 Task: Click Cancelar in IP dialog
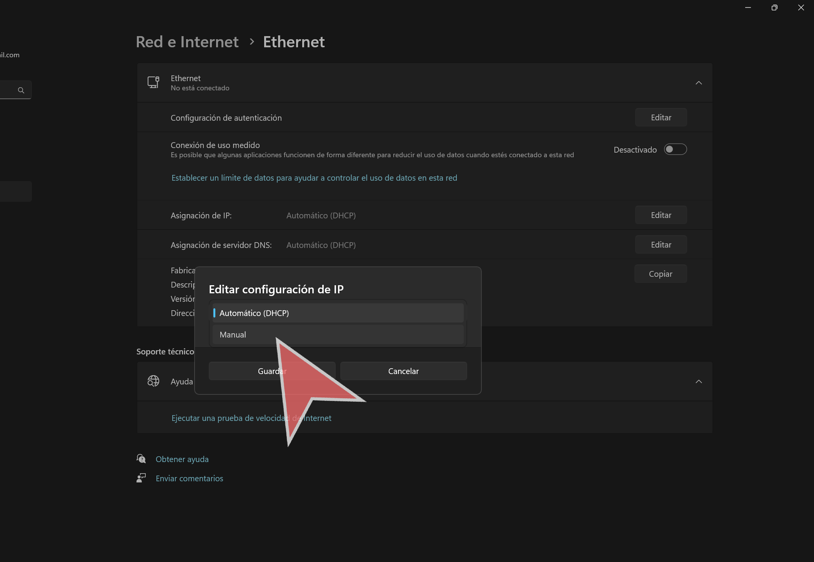pos(403,371)
